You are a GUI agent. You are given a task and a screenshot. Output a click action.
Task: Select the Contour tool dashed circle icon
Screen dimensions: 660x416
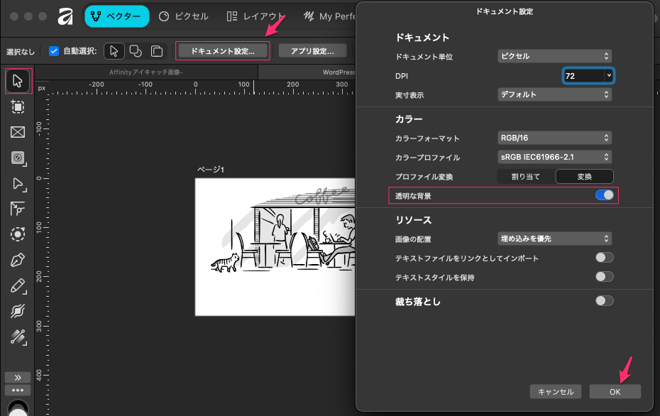click(x=18, y=234)
